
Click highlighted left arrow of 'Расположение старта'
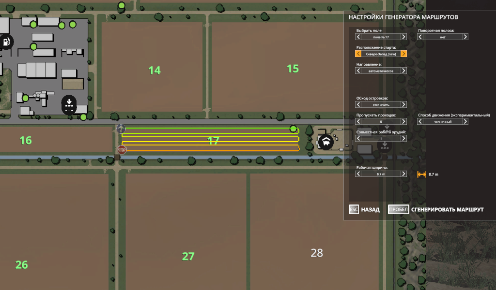358,54
